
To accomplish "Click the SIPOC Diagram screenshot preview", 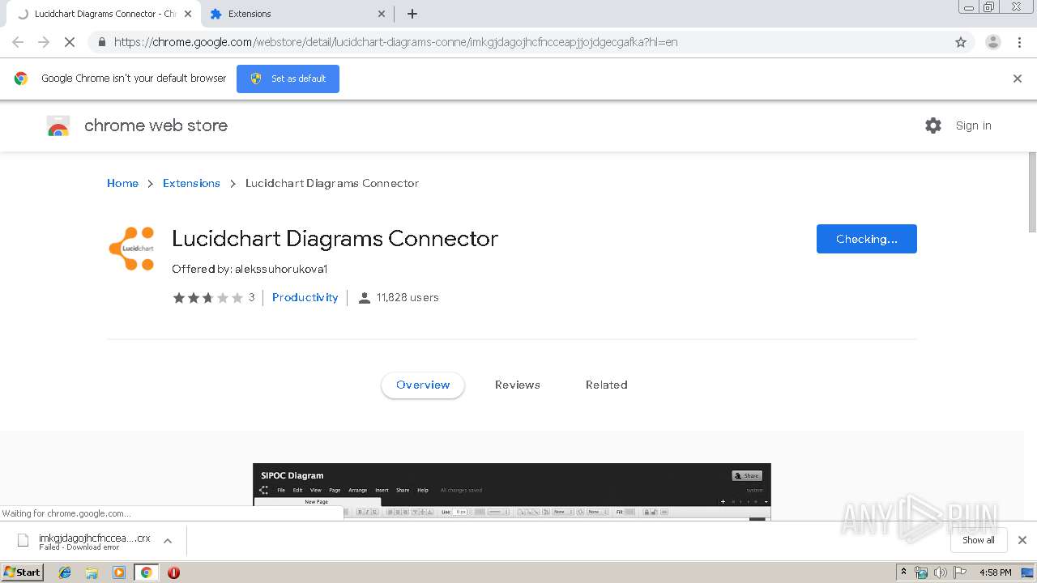I will (512, 492).
